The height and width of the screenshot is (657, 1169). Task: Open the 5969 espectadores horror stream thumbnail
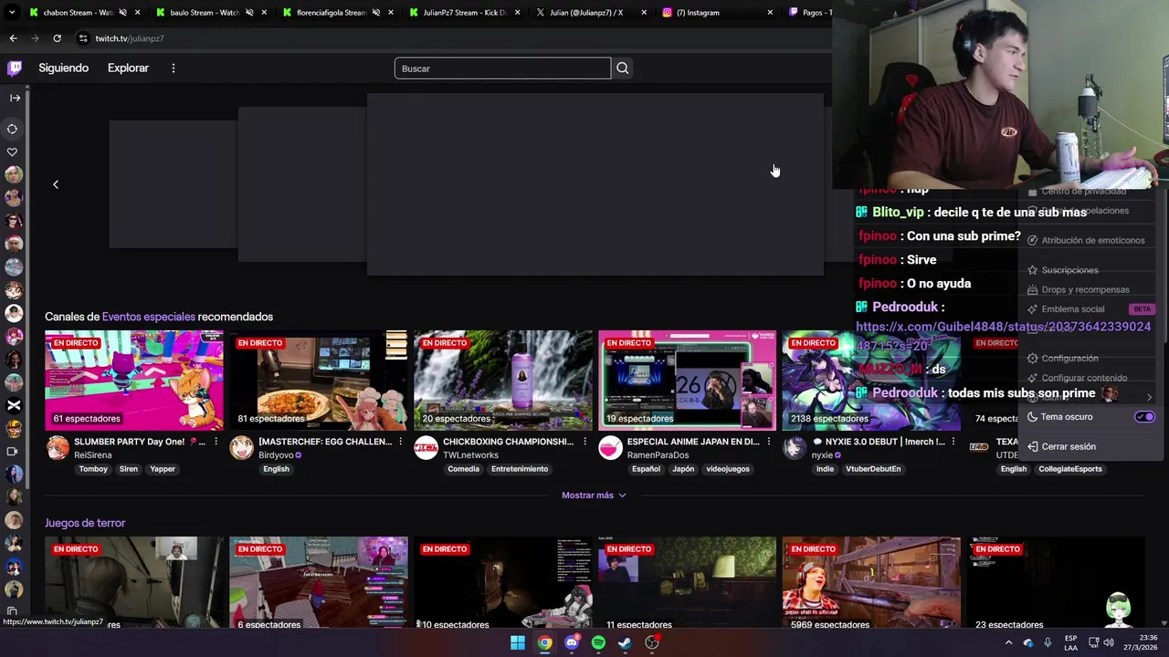pyautogui.click(x=871, y=584)
